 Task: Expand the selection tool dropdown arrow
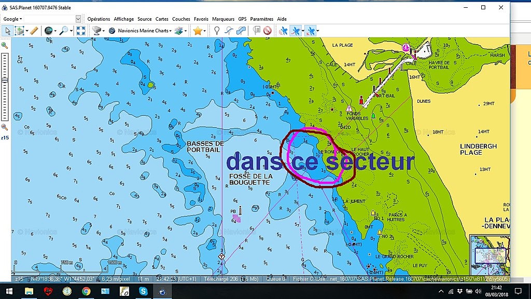tap(27, 31)
